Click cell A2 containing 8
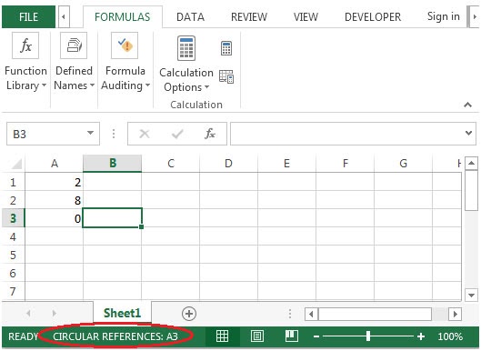Image resolution: width=481 pixels, height=351 pixels. (54, 200)
